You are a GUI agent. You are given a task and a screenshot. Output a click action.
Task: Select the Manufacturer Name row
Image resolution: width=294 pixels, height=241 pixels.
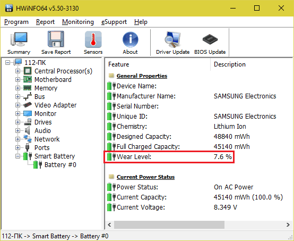192,96
